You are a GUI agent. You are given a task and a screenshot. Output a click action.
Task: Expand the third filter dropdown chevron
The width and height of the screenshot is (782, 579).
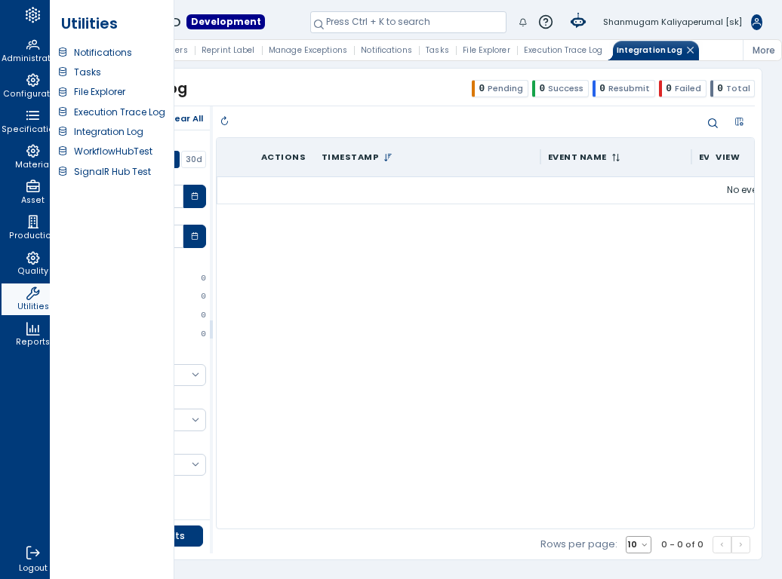click(195, 464)
